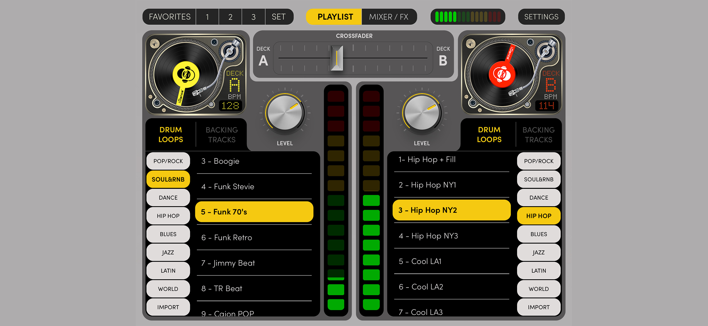Click the Deck A LEVEL knob

click(285, 113)
